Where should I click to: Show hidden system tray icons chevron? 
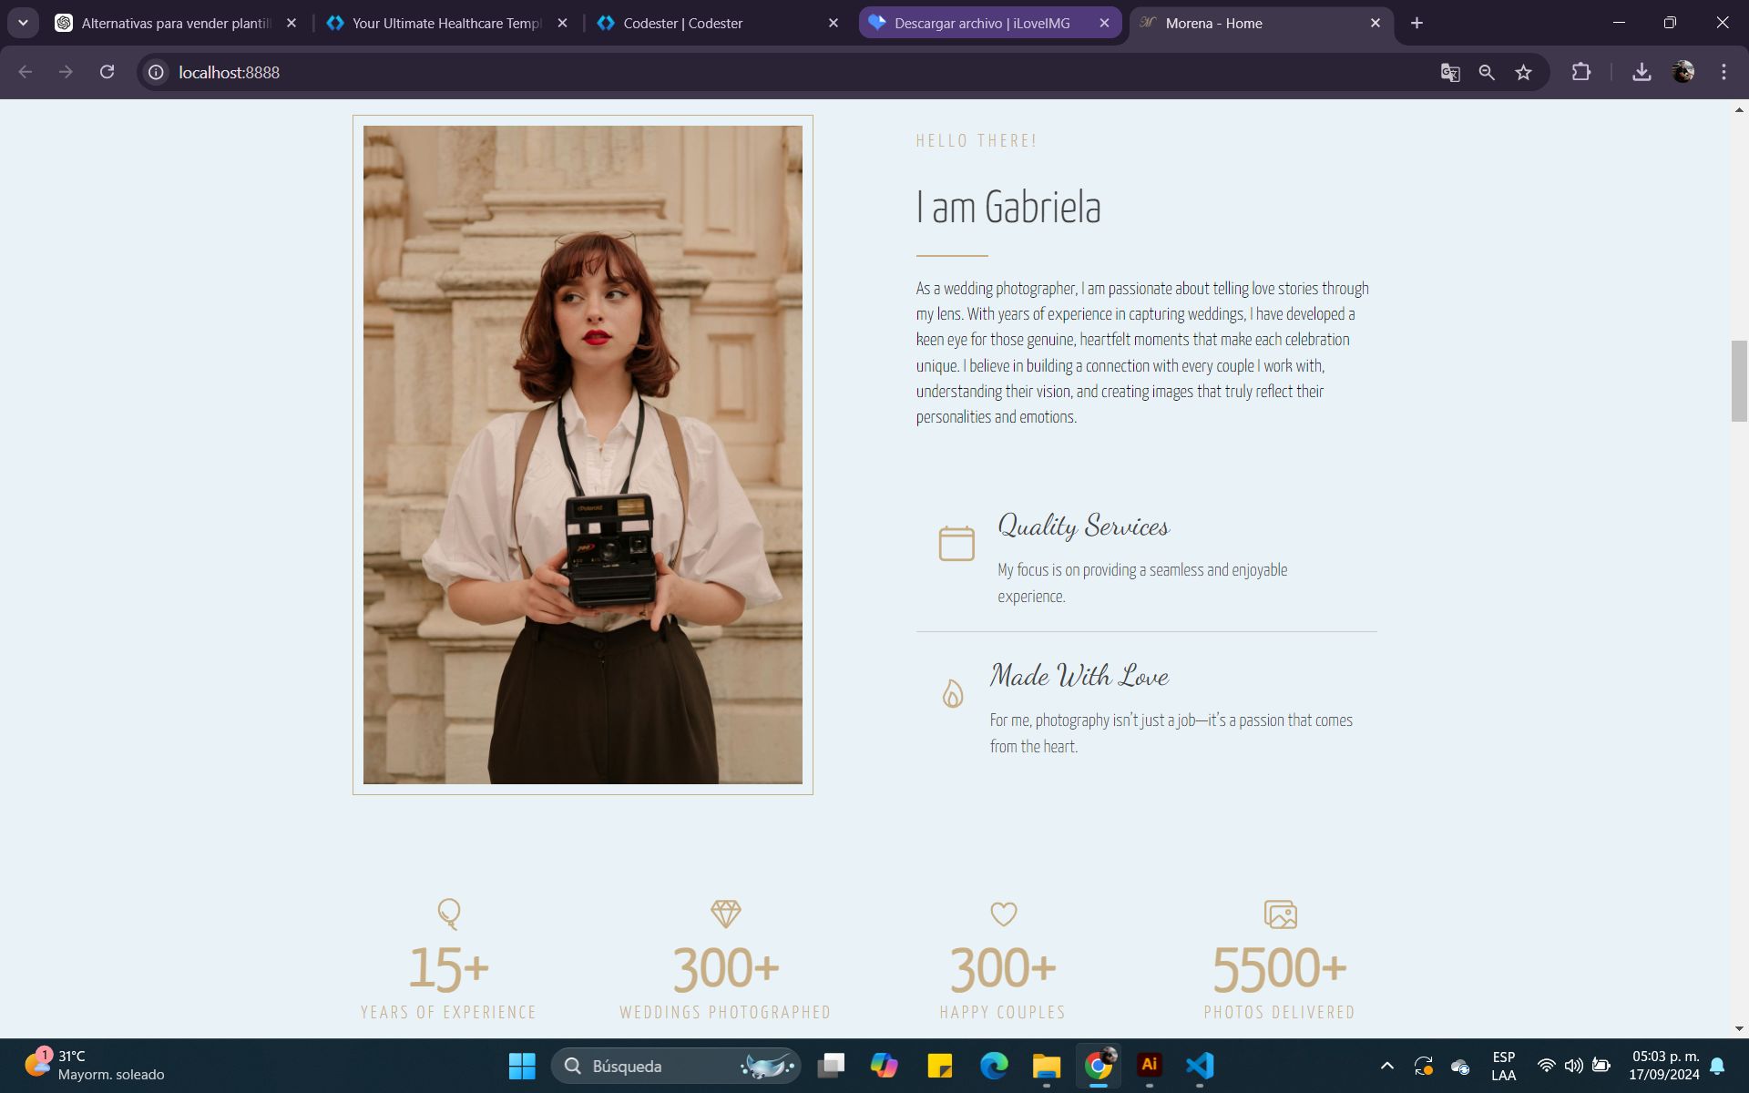(1386, 1065)
